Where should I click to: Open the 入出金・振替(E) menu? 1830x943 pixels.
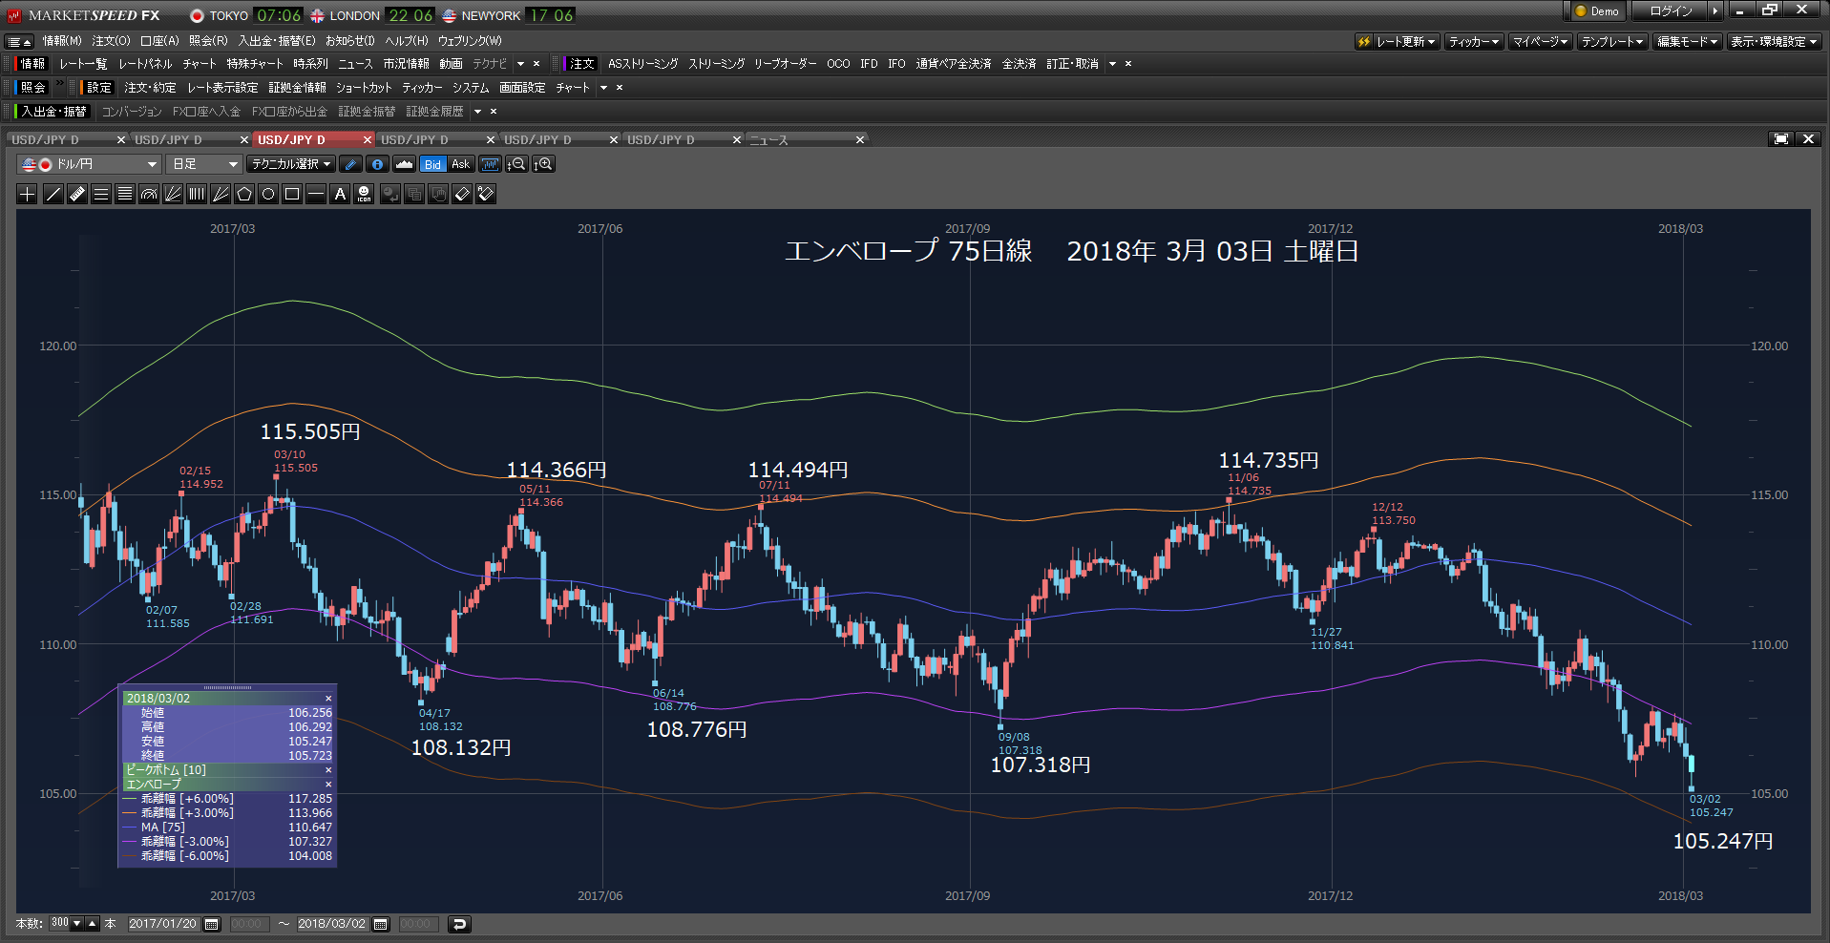pyautogui.click(x=277, y=41)
